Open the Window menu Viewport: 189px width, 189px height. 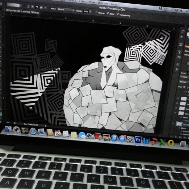pos(103,3)
